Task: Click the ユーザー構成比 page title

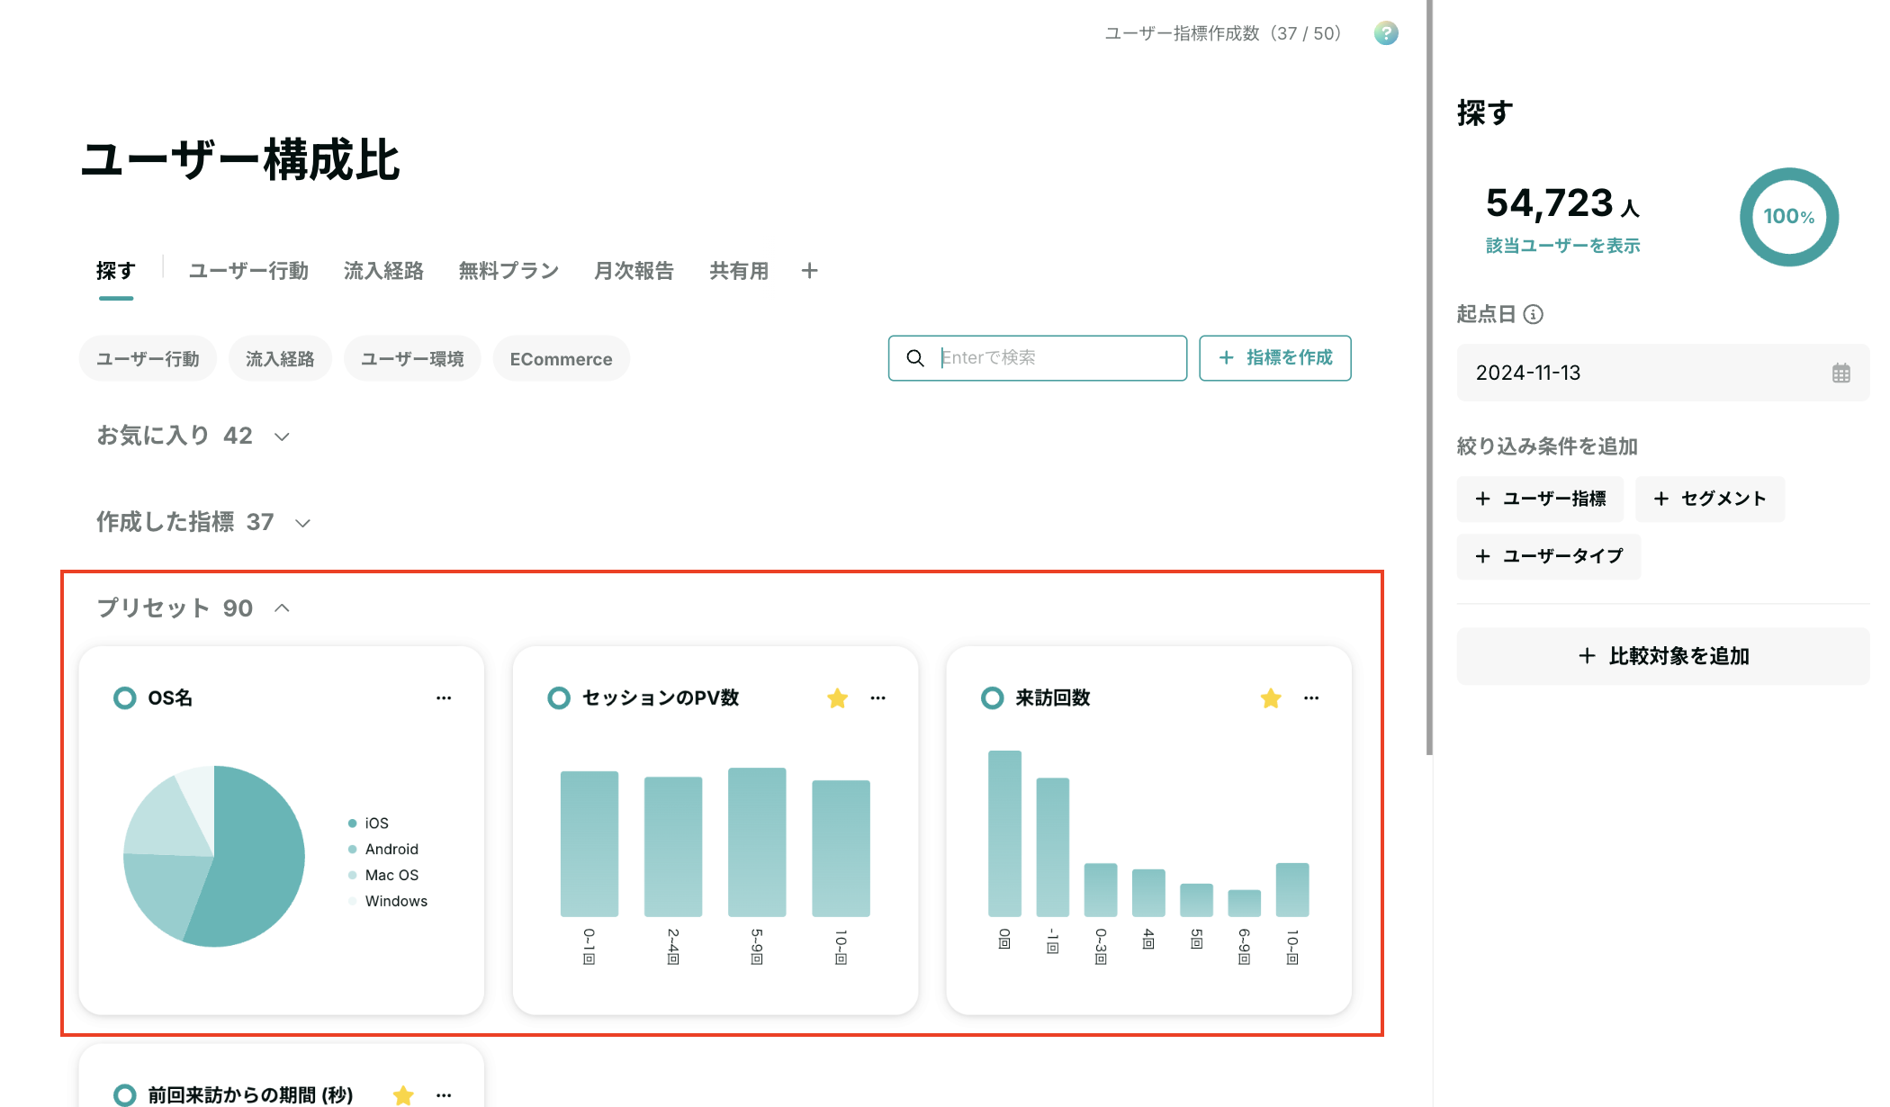Action: pos(239,160)
